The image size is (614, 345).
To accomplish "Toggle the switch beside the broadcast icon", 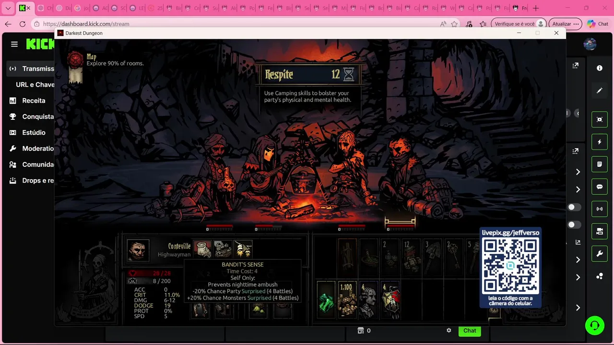I will (574, 207).
